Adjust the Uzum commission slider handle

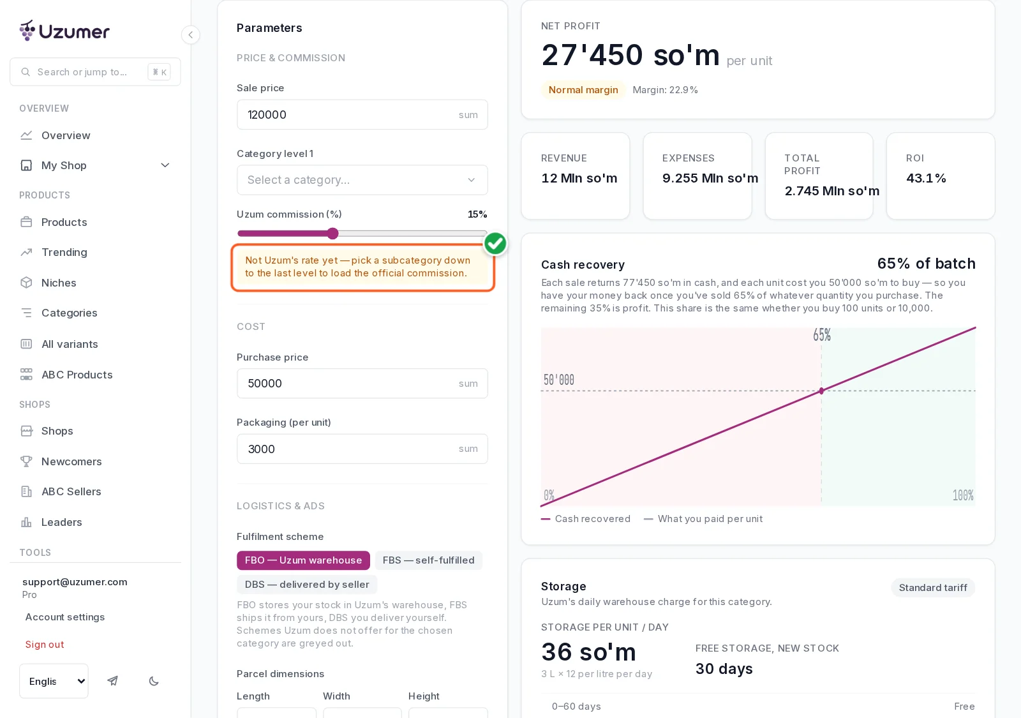pyautogui.click(x=332, y=234)
